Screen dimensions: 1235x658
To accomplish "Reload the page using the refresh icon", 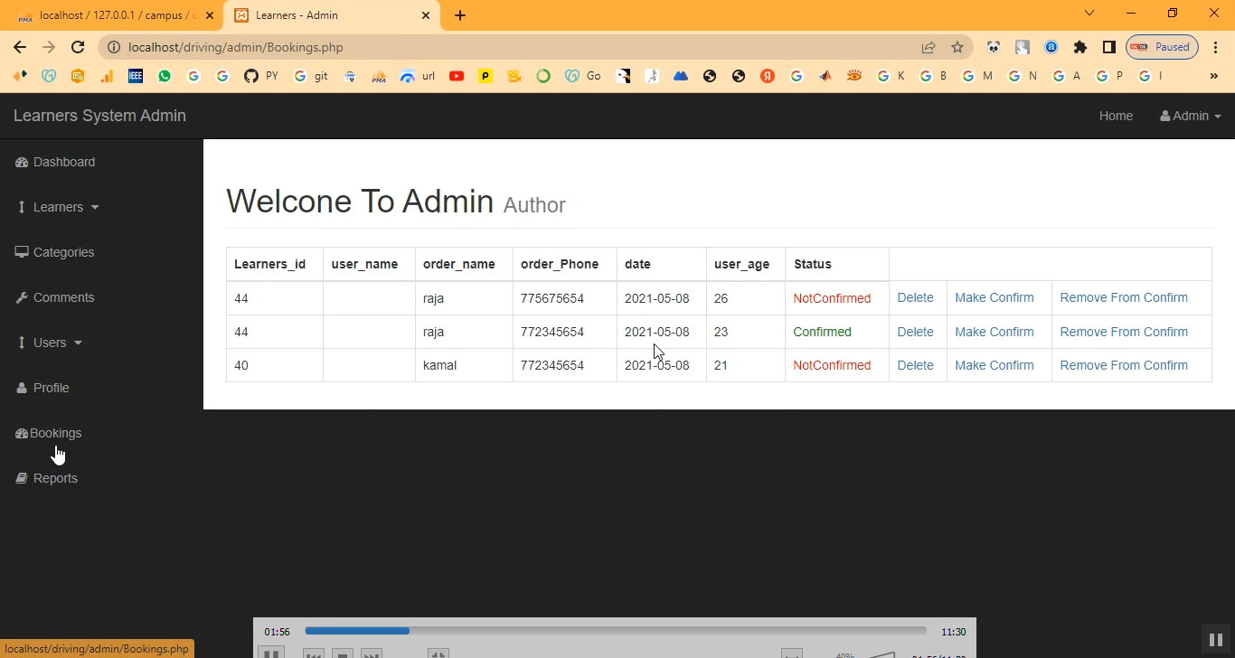I will coord(78,47).
